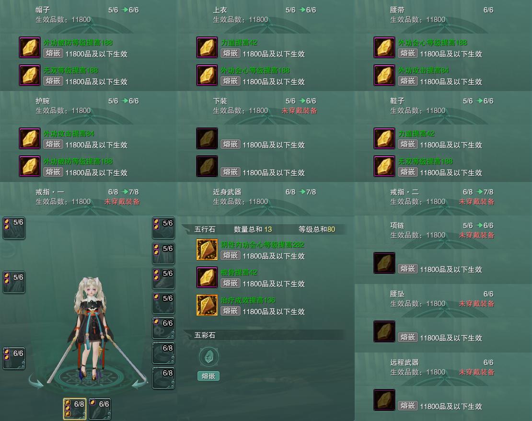Click the teal 熔嵌 button under 五彩石
Image resolution: width=532 pixels, height=421 pixels.
coord(208,376)
